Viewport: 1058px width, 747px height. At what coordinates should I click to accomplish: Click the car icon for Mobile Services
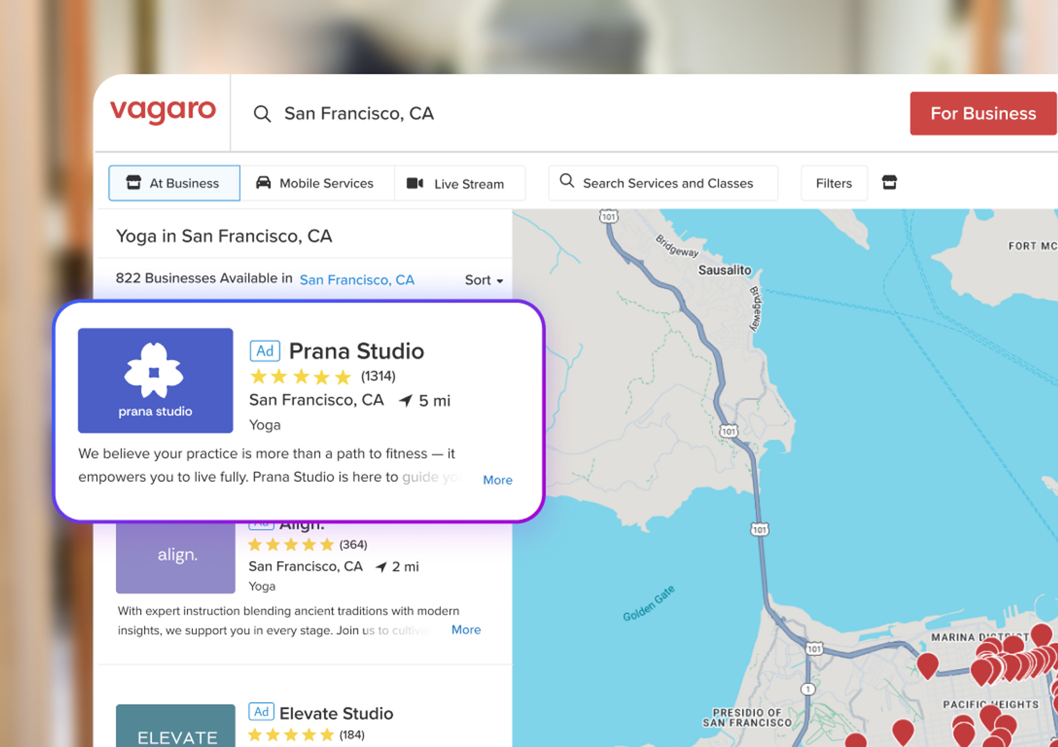tap(263, 183)
